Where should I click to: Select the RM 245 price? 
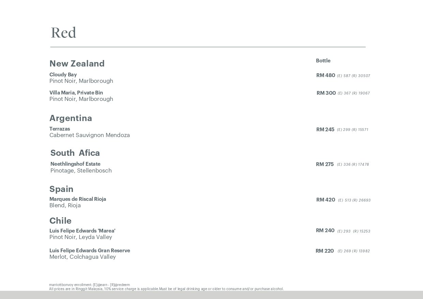pos(325,130)
